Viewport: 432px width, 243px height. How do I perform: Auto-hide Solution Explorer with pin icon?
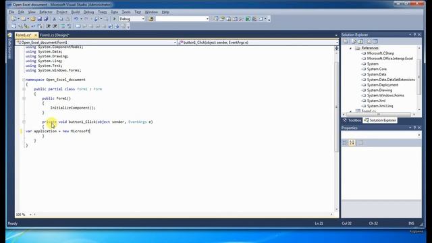[x=414, y=34]
